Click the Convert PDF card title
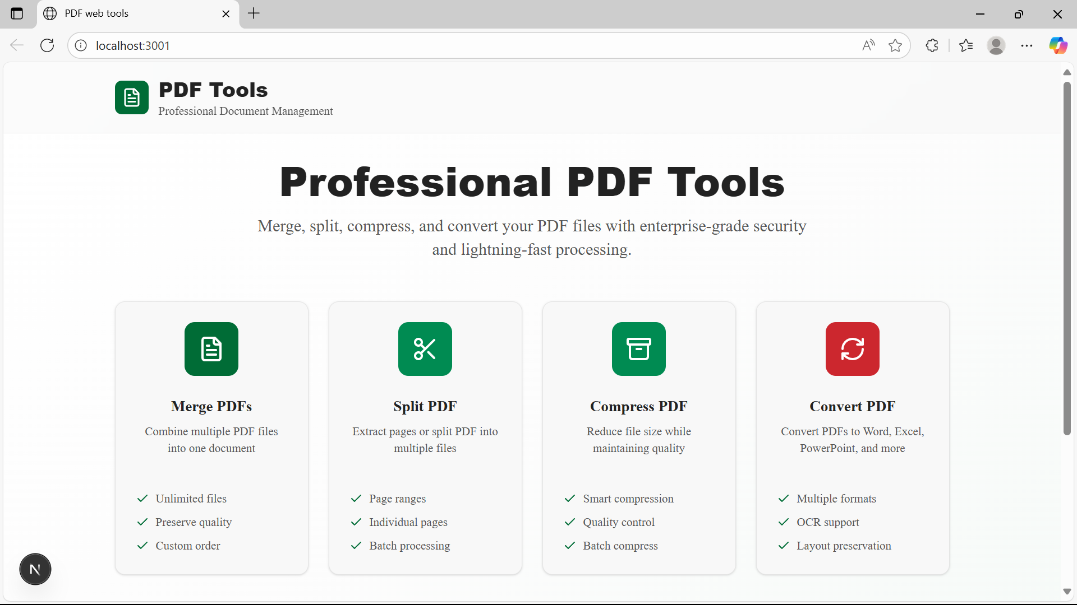 [853, 406]
